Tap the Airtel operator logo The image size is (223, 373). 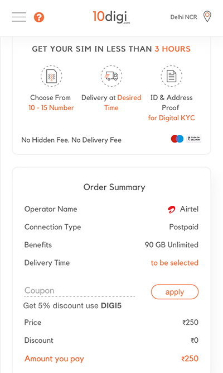(172, 209)
